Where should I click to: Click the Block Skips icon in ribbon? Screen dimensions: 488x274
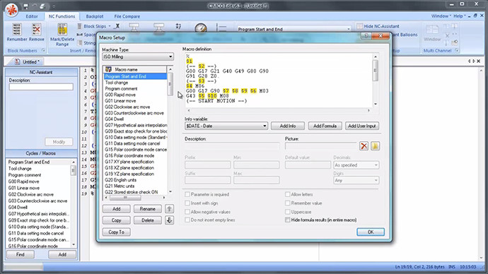[80, 26]
